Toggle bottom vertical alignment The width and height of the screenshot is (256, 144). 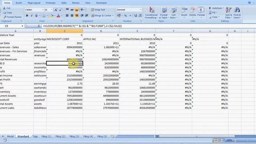click(x=76, y=10)
